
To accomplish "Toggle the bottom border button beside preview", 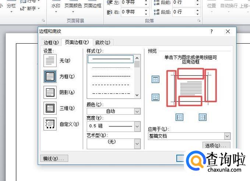I will click(155, 97).
